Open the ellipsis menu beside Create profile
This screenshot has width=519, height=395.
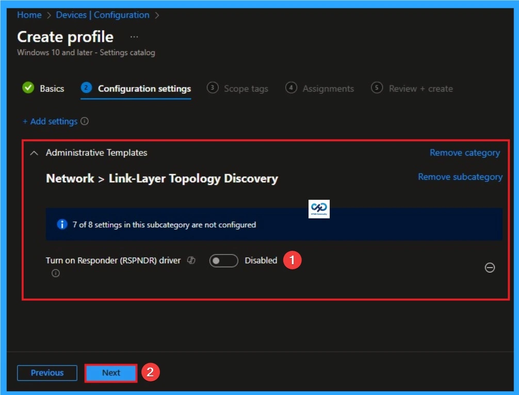134,36
